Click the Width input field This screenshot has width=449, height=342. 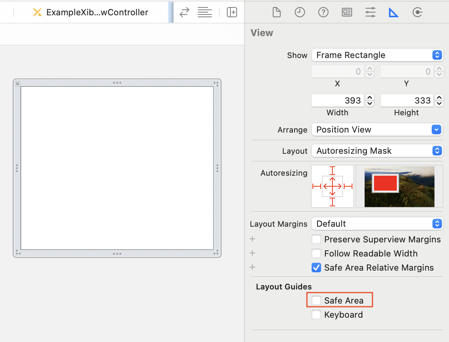[338, 100]
